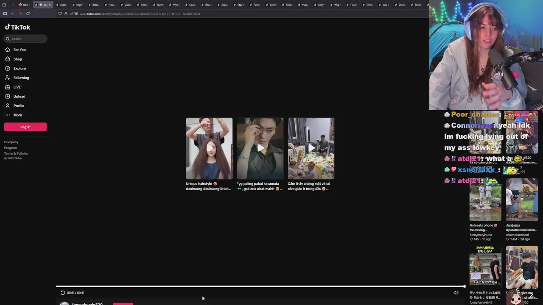Click the browser back arrow
This screenshot has width=543, height=305.
13,14
